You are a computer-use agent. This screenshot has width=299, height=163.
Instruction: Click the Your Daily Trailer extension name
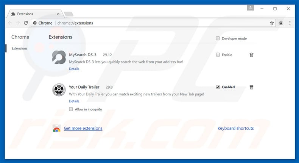[84, 87]
